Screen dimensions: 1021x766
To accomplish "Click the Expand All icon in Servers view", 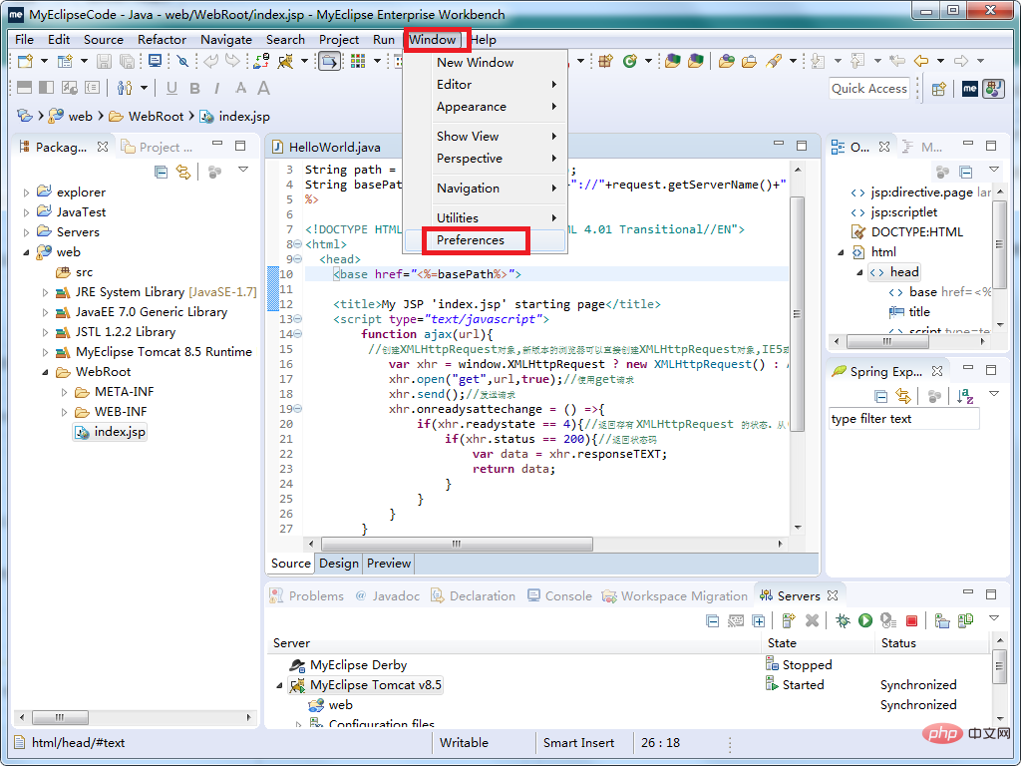I will point(759,620).
